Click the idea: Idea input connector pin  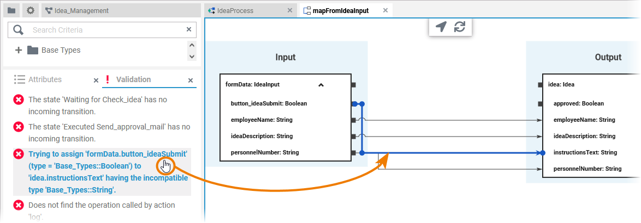pyautogui.click(x=540, y=85)
